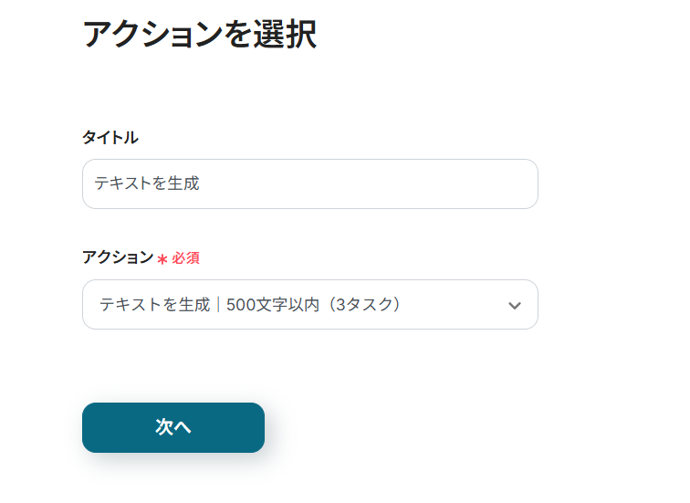
Task: Click 500文字以内 text in action dropdown
Action: [273, 305]
